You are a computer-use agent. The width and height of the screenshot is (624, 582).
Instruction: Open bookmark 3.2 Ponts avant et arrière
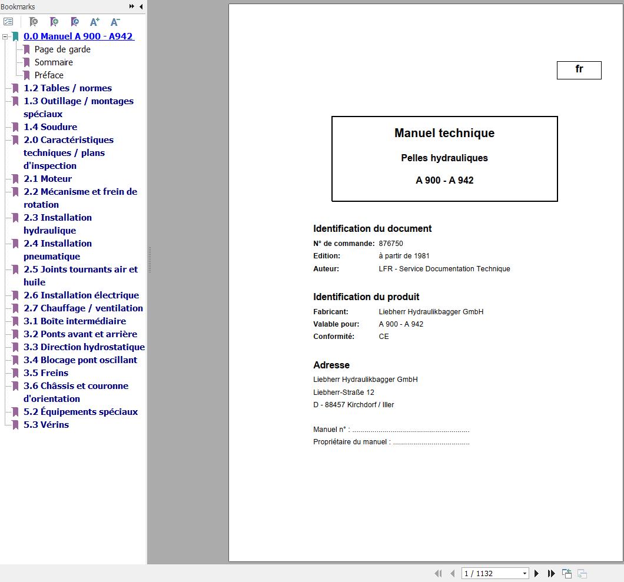click(81, 334)
